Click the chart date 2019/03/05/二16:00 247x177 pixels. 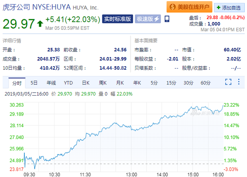pyautogui.click(x=27, y=94)
